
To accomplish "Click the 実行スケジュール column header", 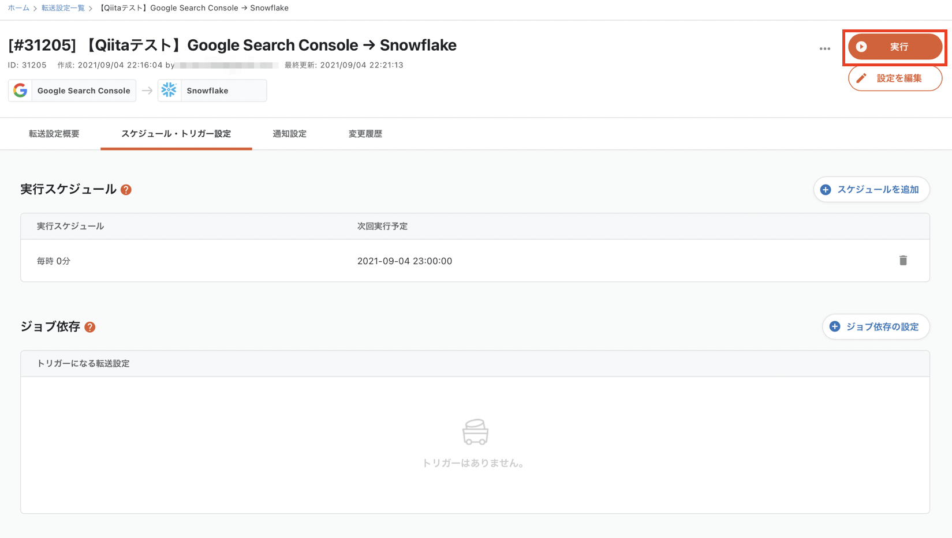I will pyautogui.click(x=70, y=227).
